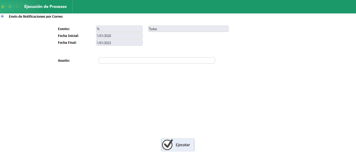Select the Evento code field with %
Image resolution: width=356 pixels, height=159 pixels.
coord(119,29)
